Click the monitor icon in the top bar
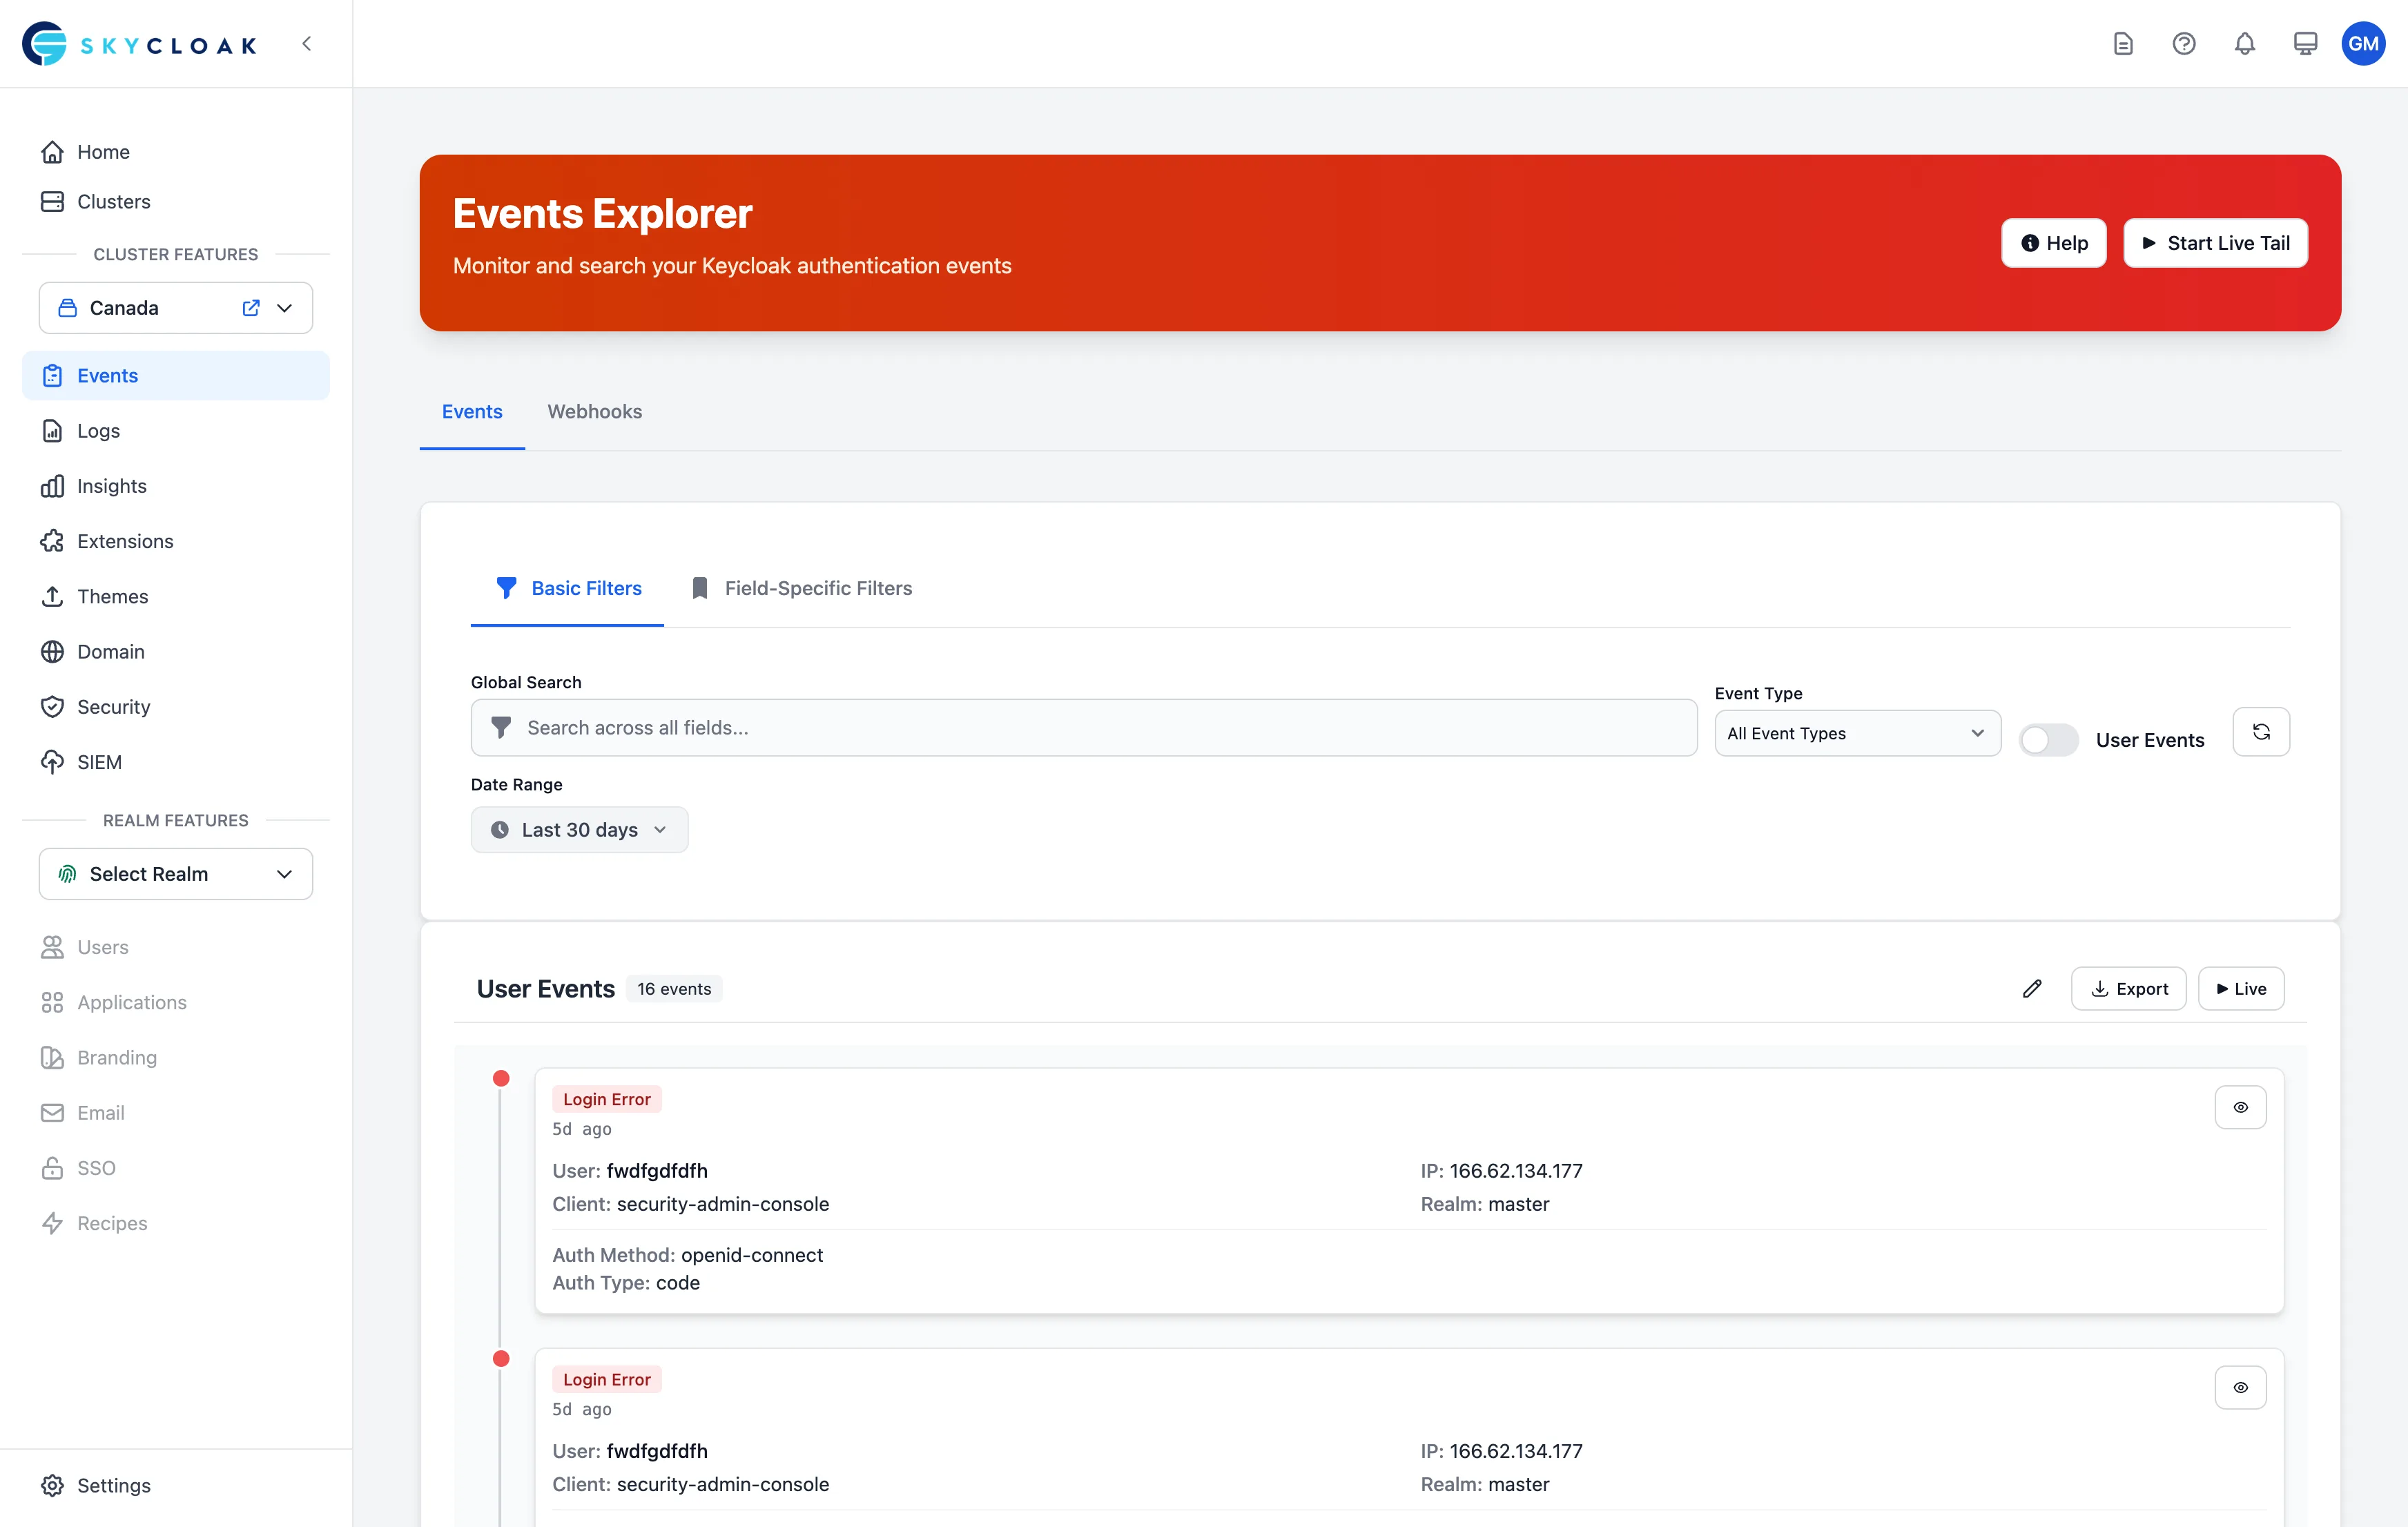Viewport: 2408px width, 1527px height. pos(2305,43)
